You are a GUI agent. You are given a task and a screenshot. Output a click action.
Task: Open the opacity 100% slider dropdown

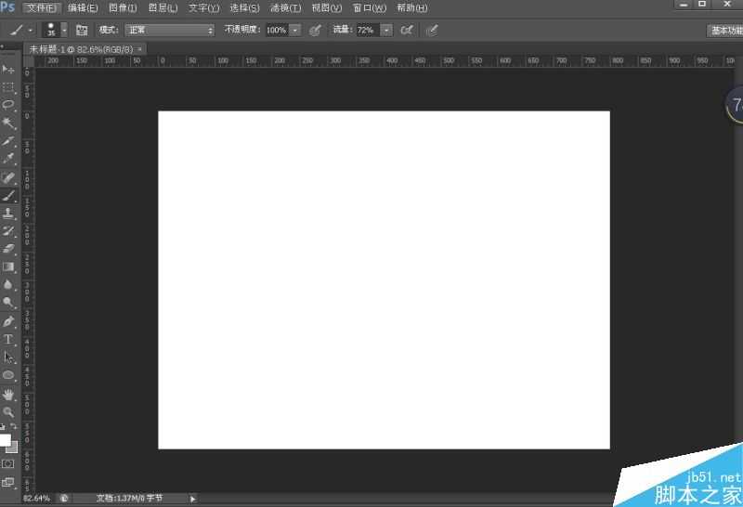click(295, 30)
